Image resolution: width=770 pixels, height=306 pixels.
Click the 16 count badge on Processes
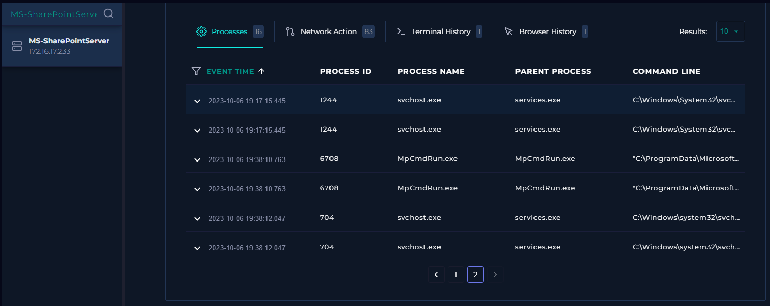point(258,31)
